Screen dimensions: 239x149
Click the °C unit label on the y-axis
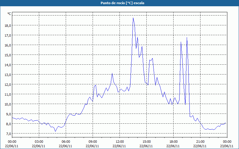9,14
